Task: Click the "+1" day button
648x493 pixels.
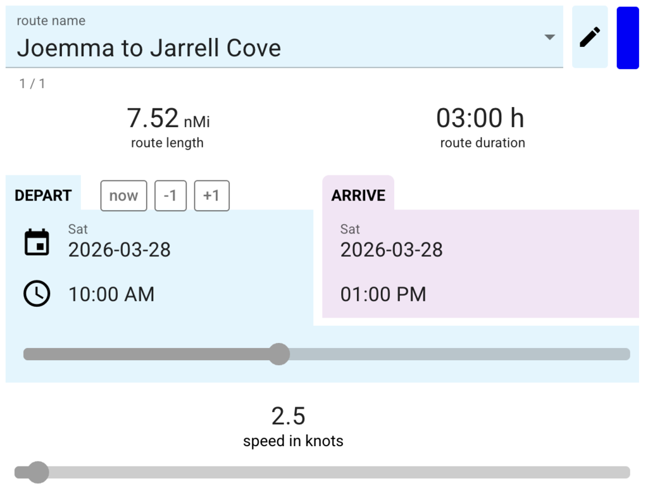Action: click(x=211, y=196)
